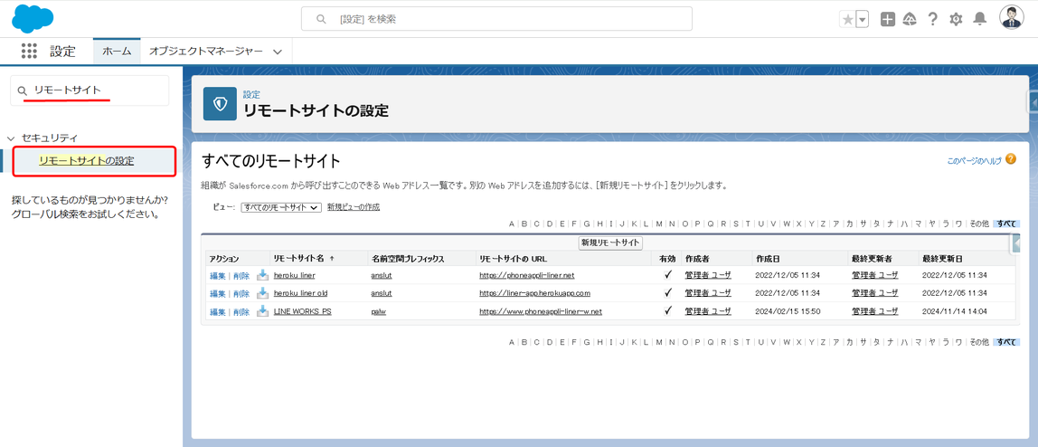Open the help question mark icon

pos(933,20)
